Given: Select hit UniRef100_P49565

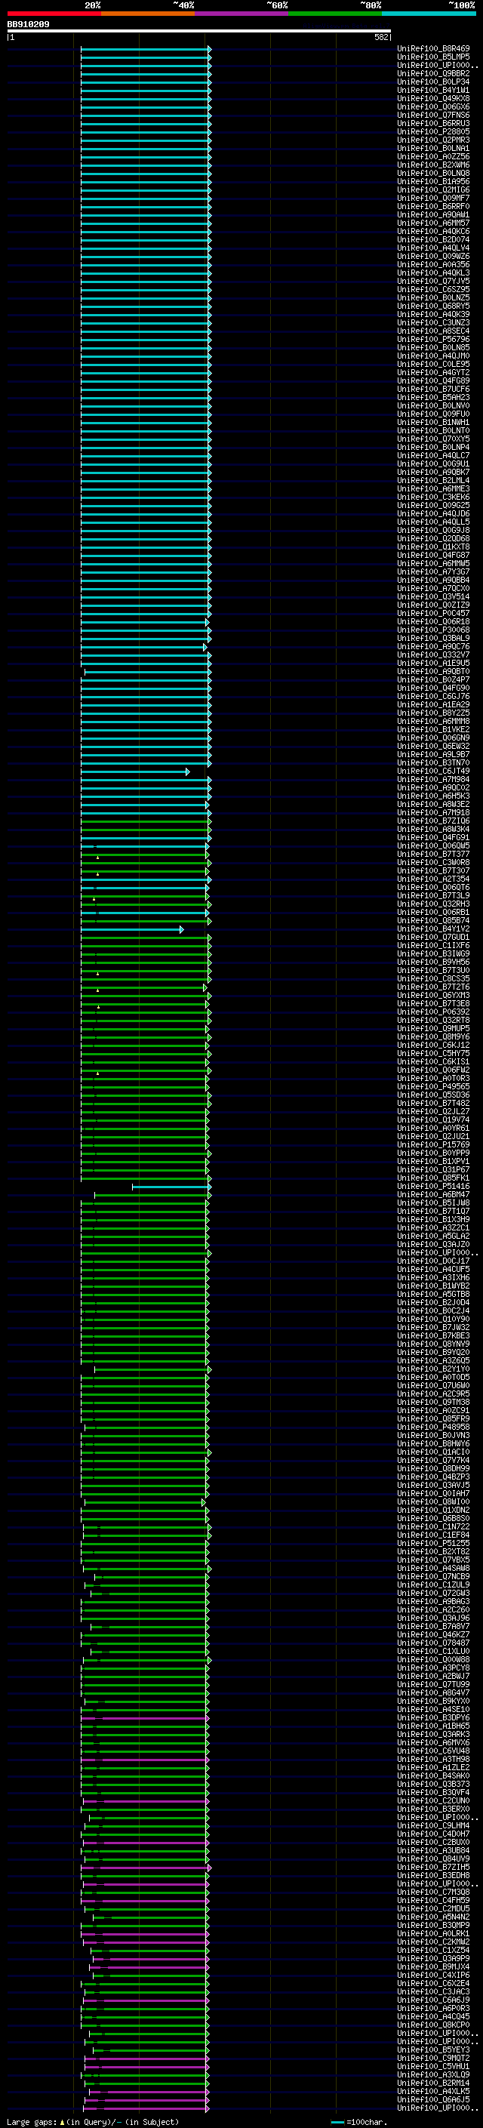Looking at the screenshot, I should click(433, 1087).
